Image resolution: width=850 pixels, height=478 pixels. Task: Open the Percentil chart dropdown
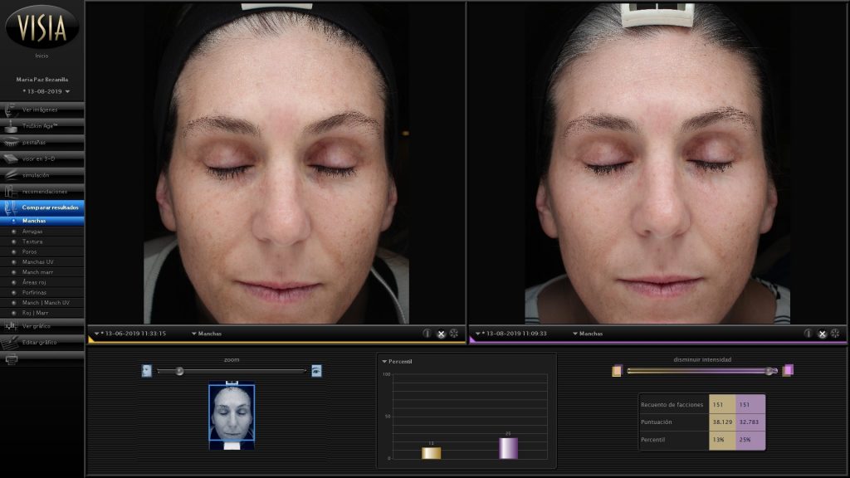pos(397,362)
